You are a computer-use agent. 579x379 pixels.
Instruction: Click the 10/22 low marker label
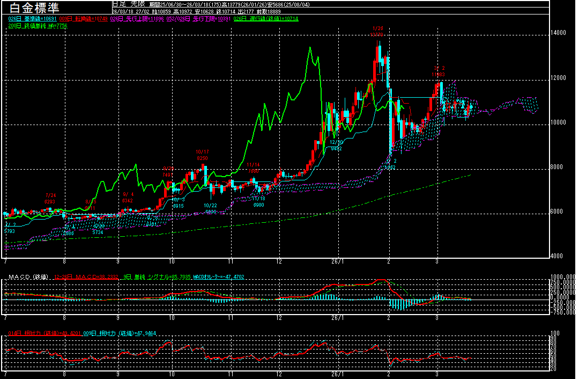(210, 209)
